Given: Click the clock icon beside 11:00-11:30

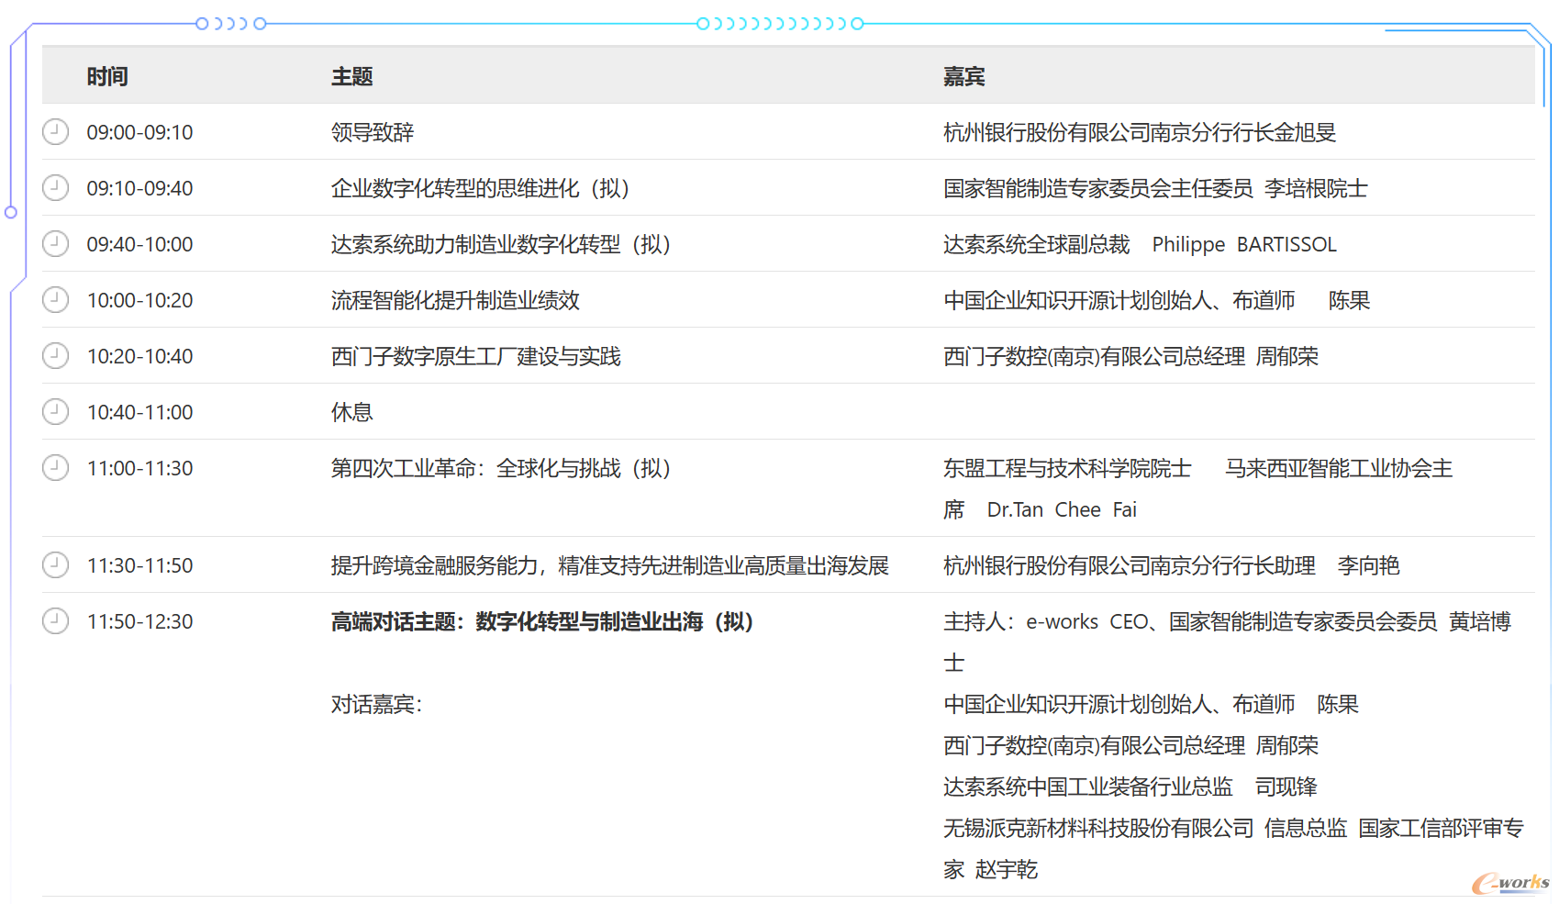Looking at the screenshot, I should (56, 467).
